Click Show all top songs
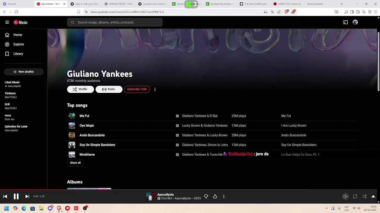This screenshot has width=380, height=213. [75, 163]
